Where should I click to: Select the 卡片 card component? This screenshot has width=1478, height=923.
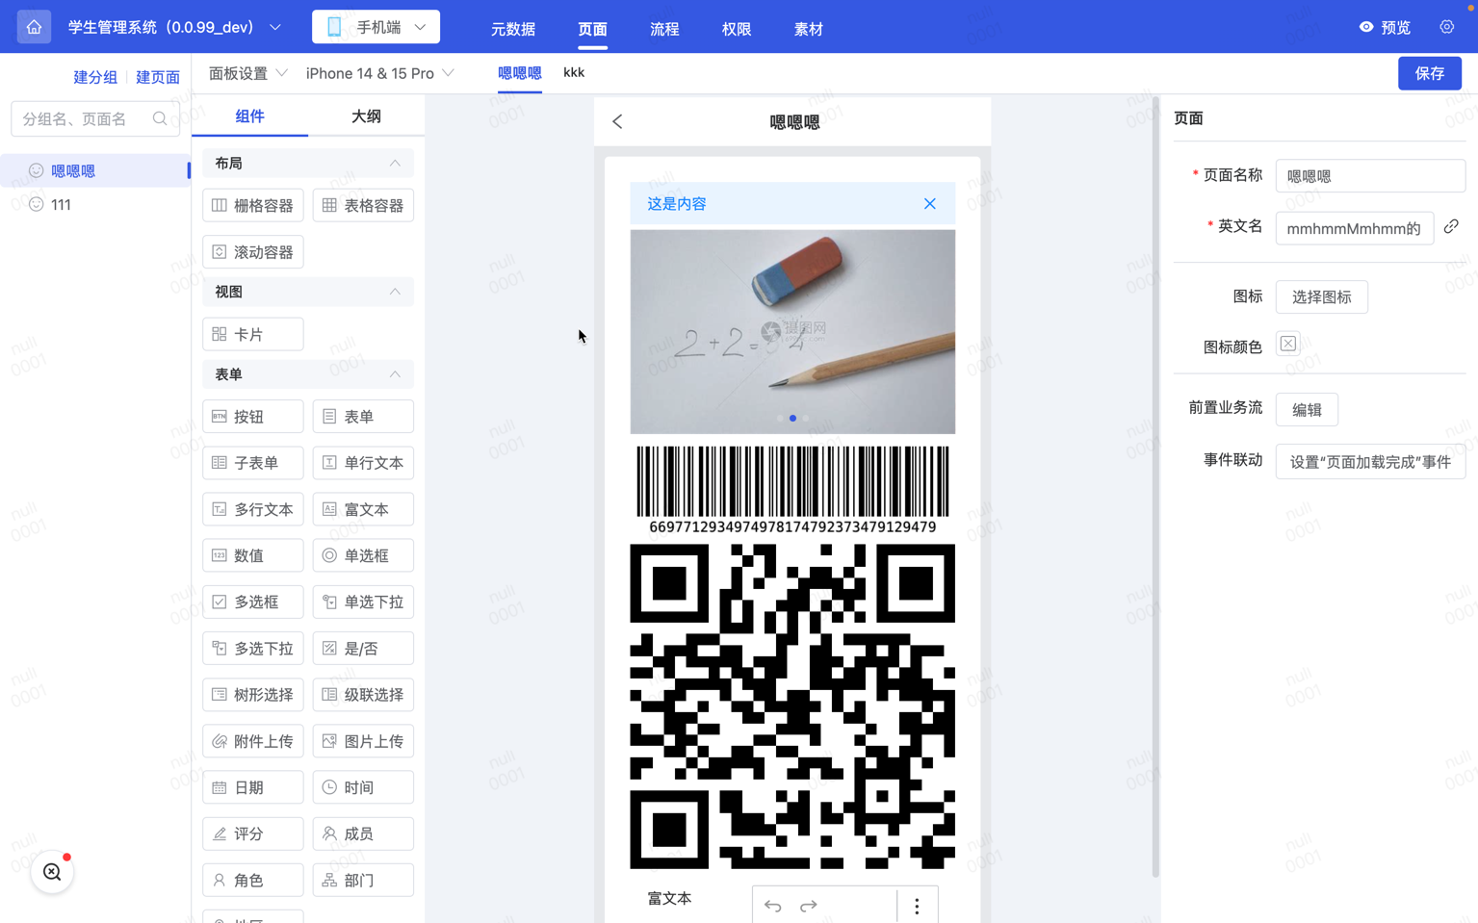pos(253,334)
